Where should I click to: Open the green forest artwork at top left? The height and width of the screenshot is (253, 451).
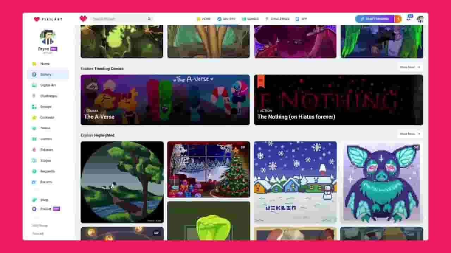(x=122, y=41)
